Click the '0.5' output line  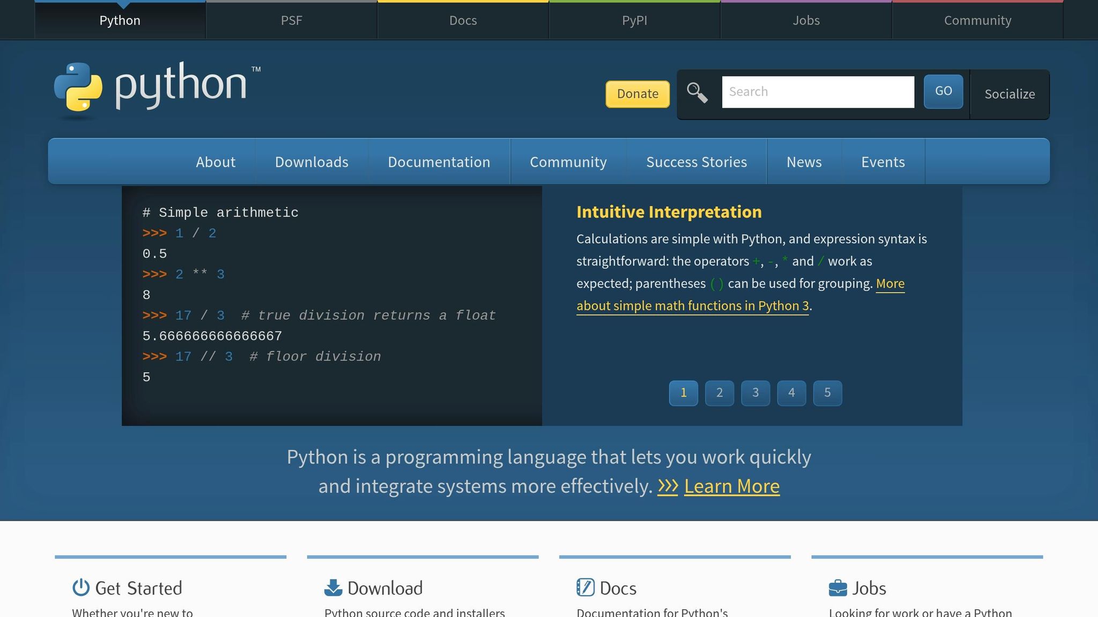click(154, 254)
